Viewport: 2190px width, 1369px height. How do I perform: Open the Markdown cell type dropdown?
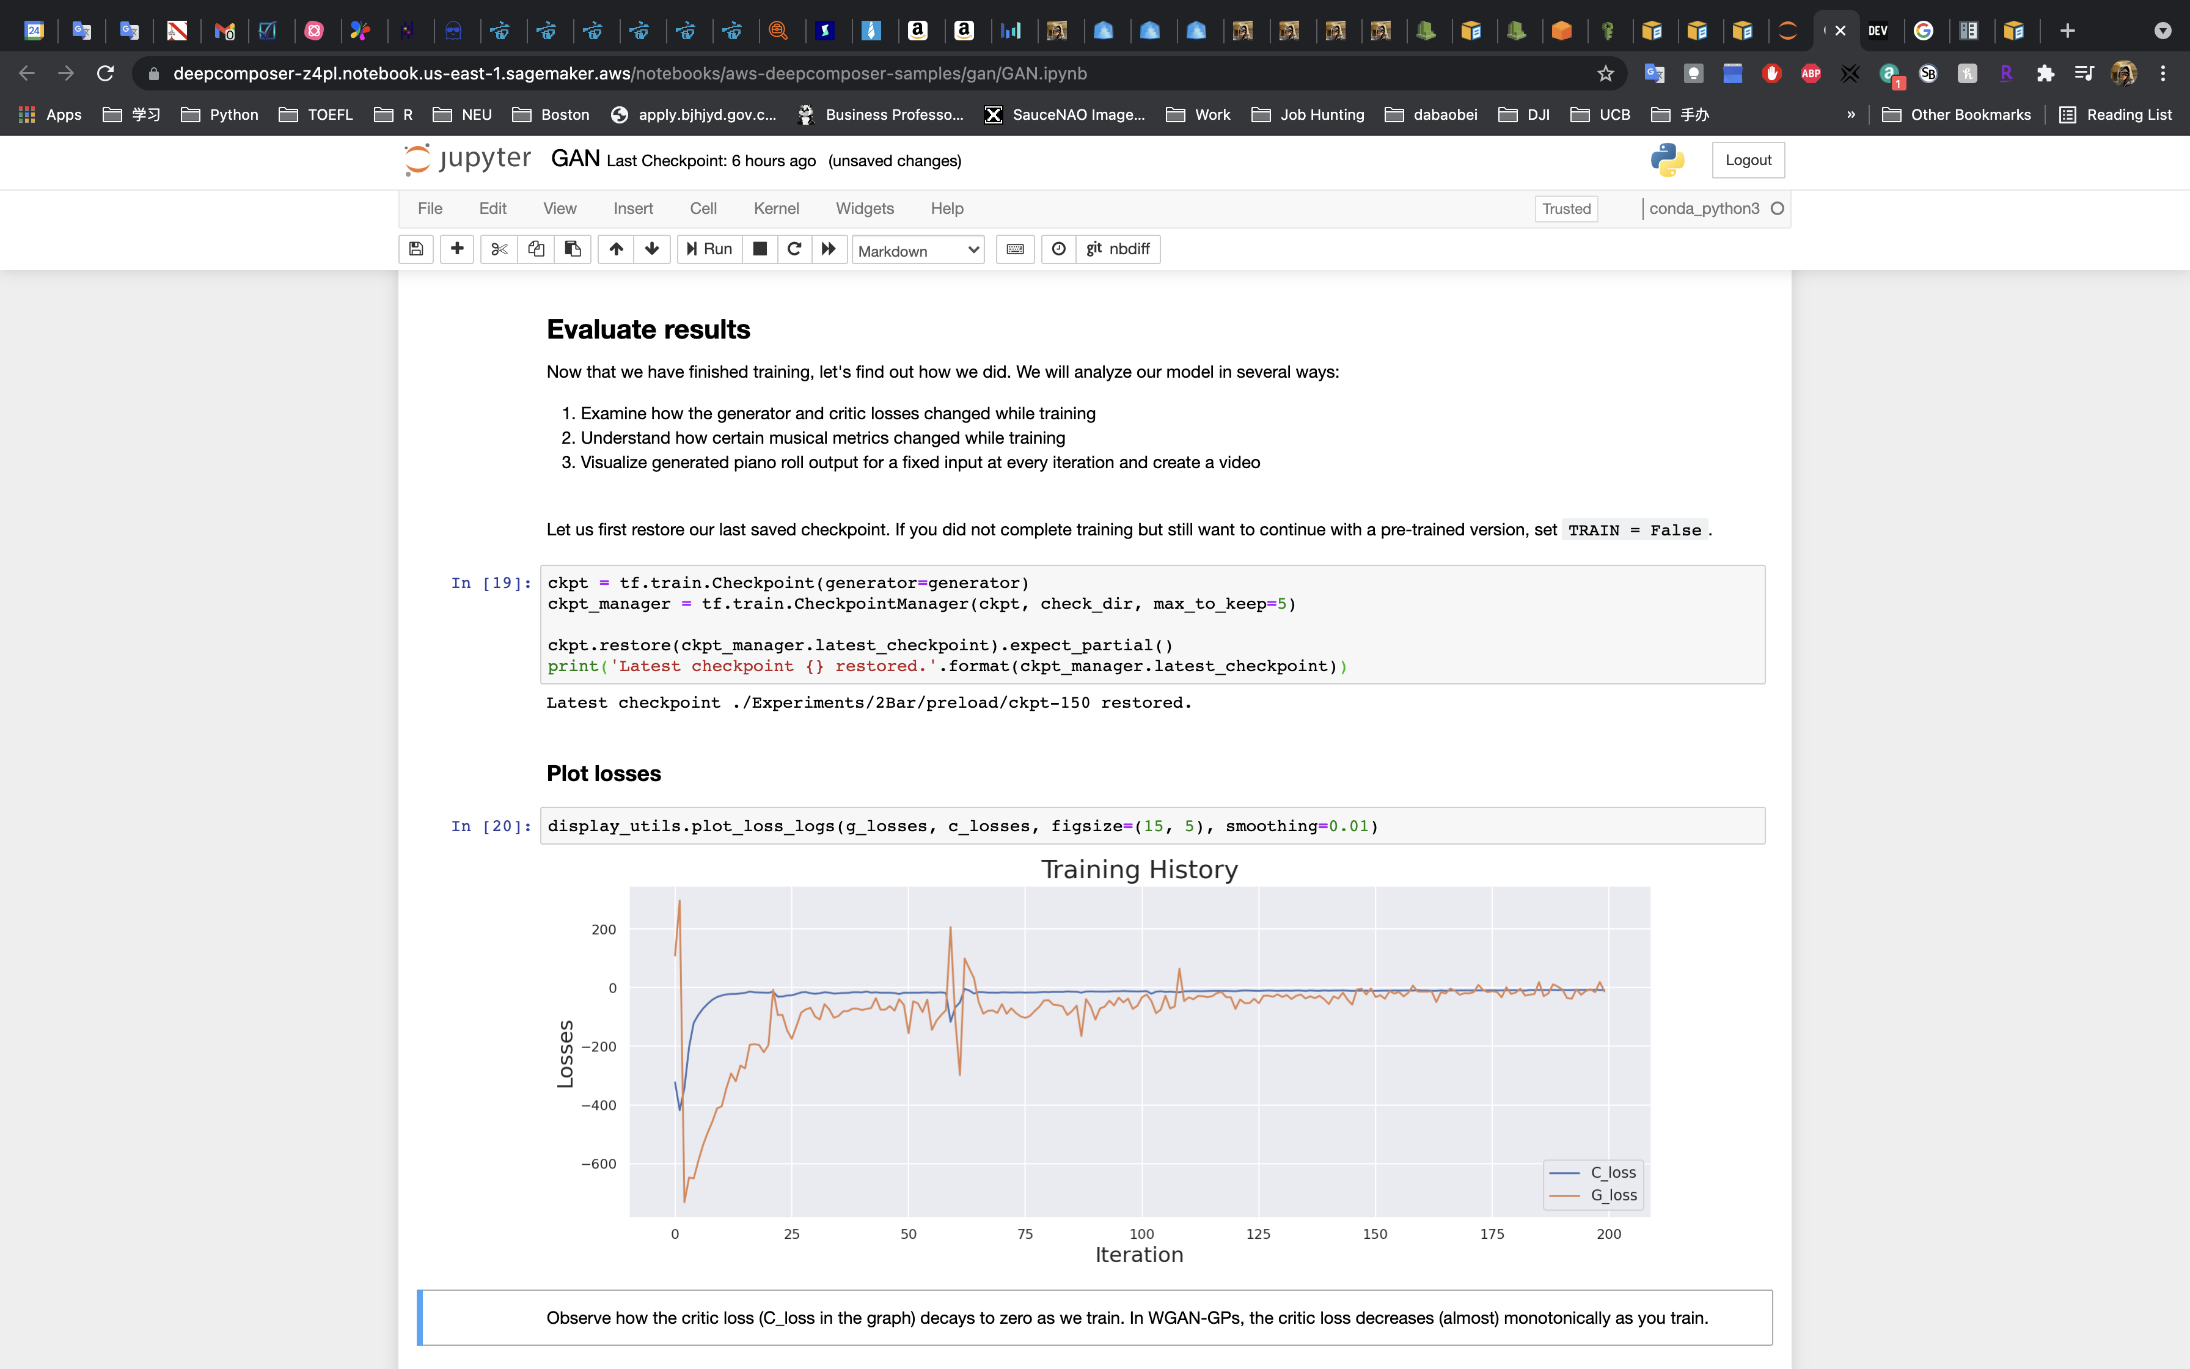[x=918, y=251]
